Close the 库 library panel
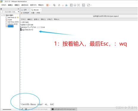The width and height of the screenshot is (138, 111). pyautogui.click(x=18, y=9)
